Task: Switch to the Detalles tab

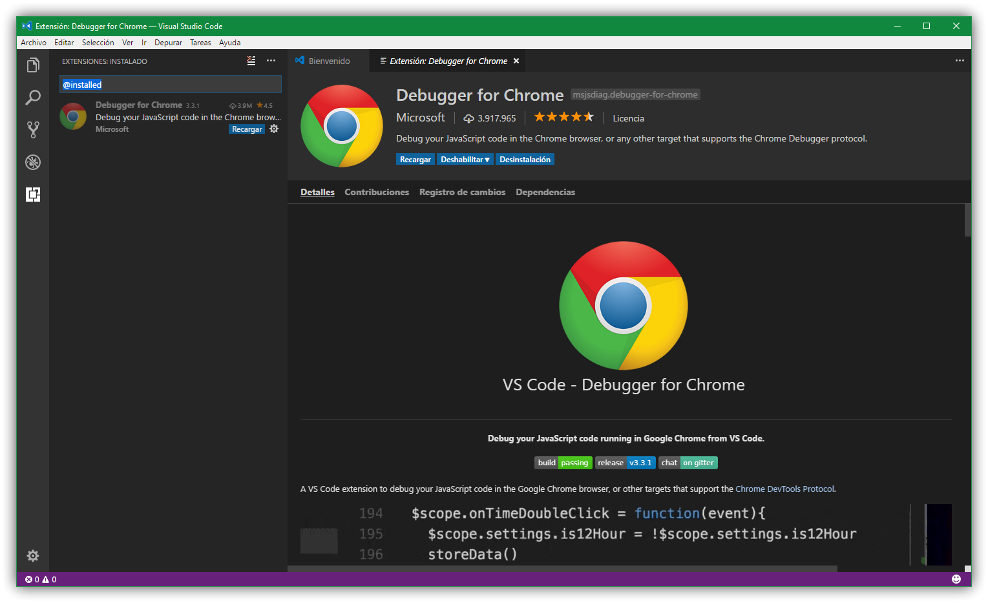Action: click(x=317, y=192)
